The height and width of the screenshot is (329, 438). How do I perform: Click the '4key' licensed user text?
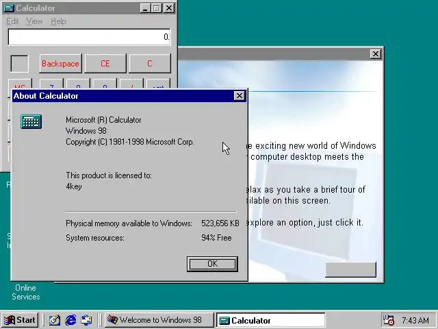click(x=74, y=186)
